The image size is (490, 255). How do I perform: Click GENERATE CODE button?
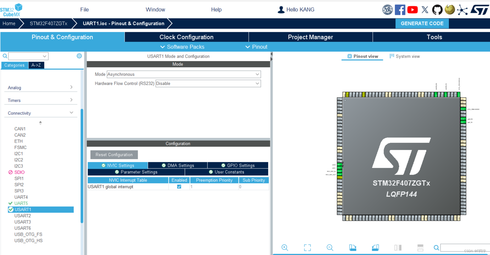point(422,24)
